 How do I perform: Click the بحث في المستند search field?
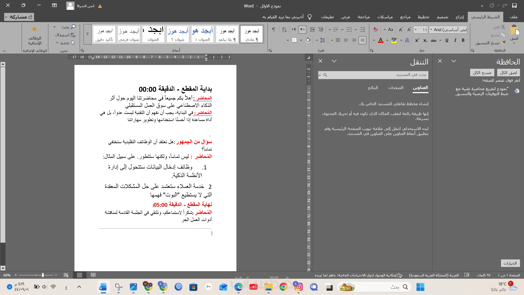(377, 75)
